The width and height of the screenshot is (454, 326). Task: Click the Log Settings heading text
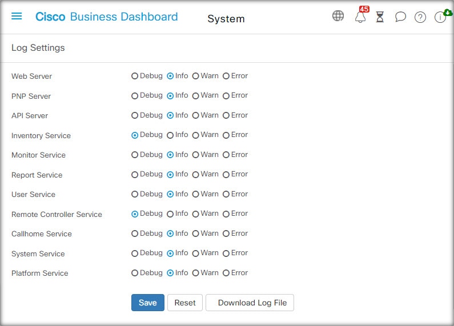(x=38, y=48)
